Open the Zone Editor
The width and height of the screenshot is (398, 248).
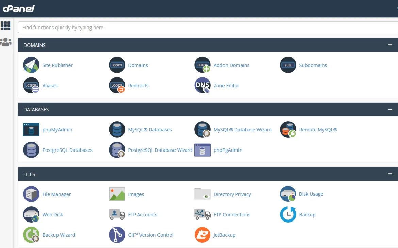226,85
